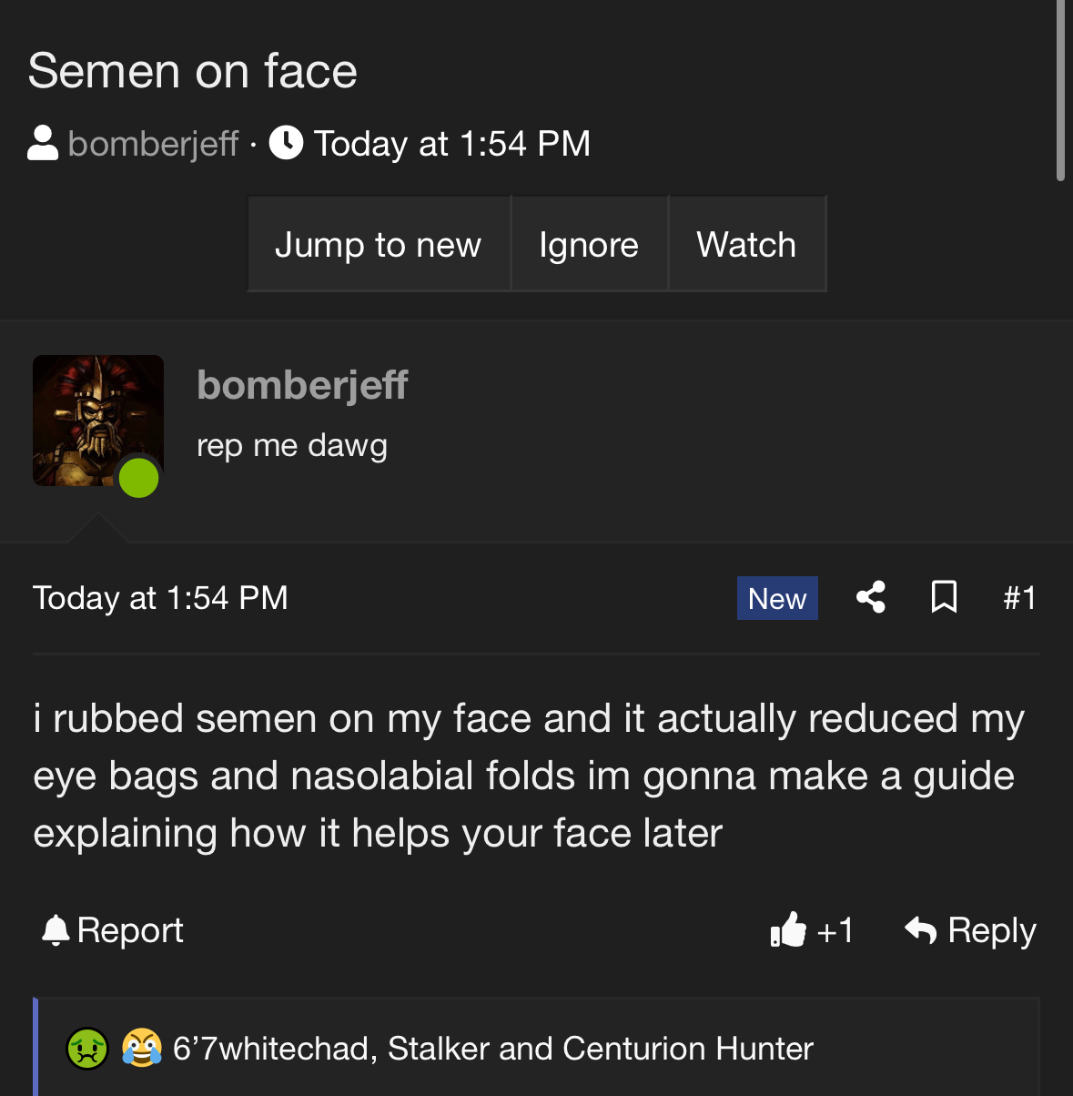Open the share post icon
The image size is (1073, 1096).
coord(870,597)
